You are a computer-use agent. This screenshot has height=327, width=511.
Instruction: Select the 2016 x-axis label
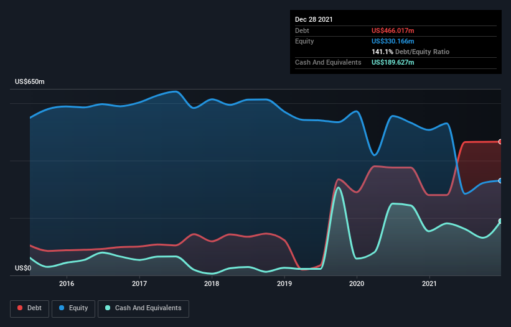click(67, 283)
